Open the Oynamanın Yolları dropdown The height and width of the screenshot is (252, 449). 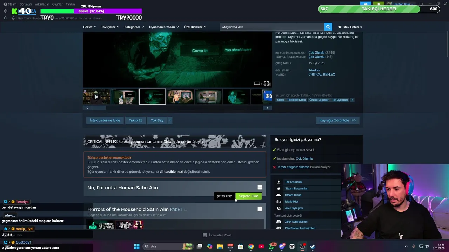coord(164,27)
